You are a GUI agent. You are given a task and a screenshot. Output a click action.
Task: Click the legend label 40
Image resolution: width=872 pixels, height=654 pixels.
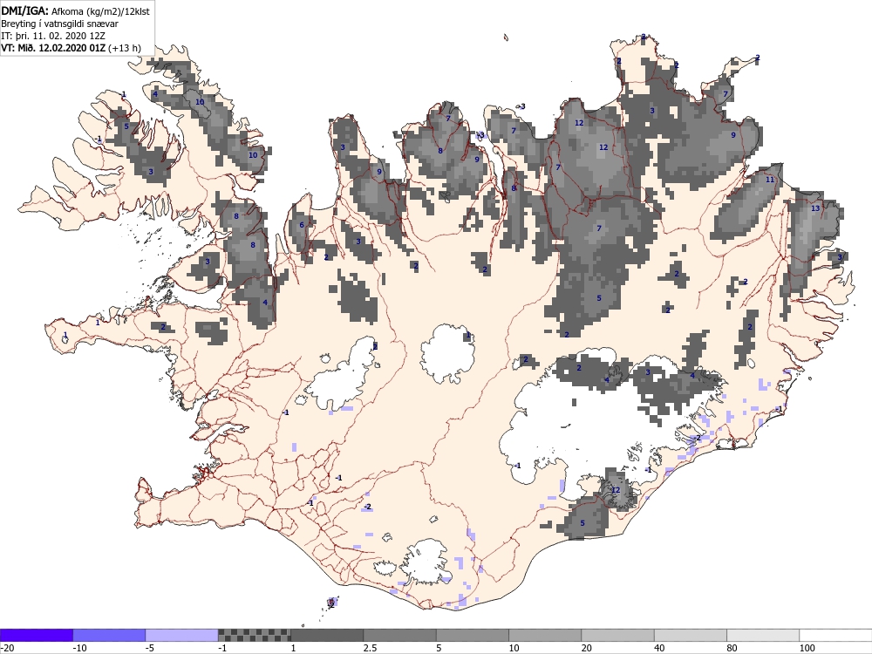[x=659, y=648]
